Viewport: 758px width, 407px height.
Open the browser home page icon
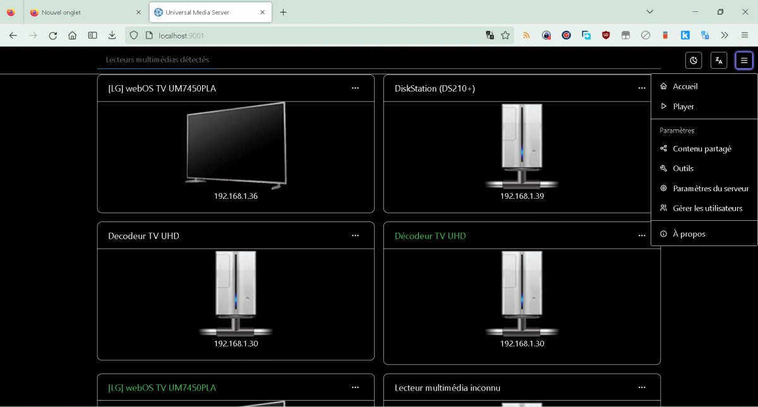click(73, 35)
